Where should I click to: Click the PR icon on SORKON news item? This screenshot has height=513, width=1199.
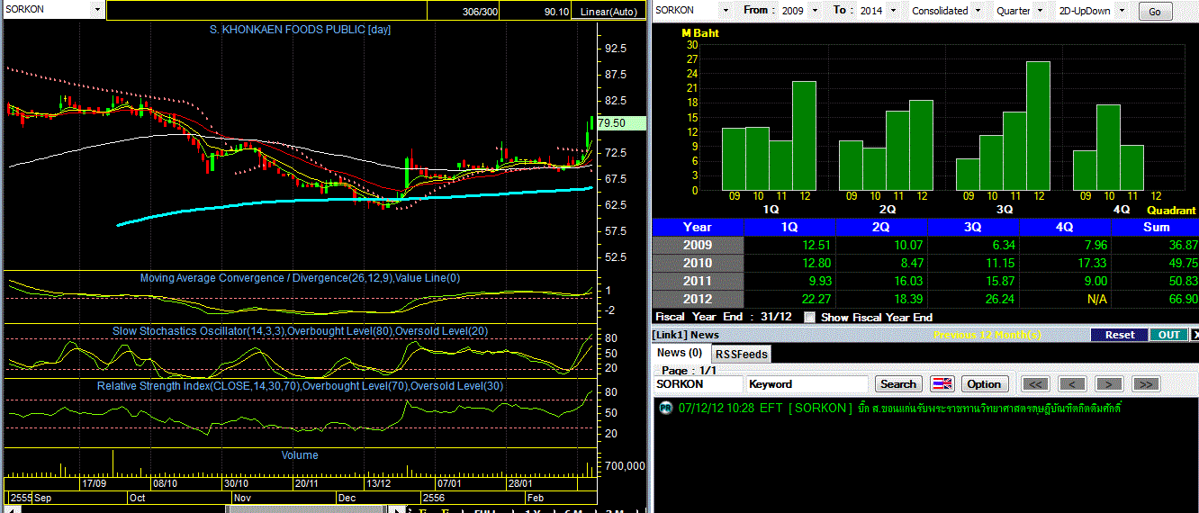point(665,408)
